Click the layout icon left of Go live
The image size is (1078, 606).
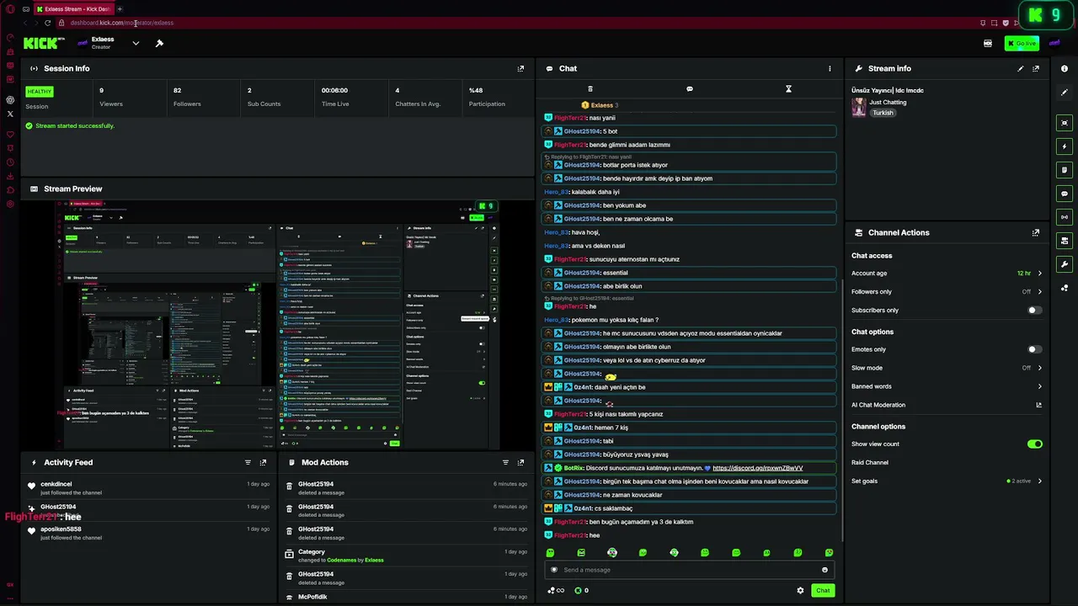tap(988, 43)
